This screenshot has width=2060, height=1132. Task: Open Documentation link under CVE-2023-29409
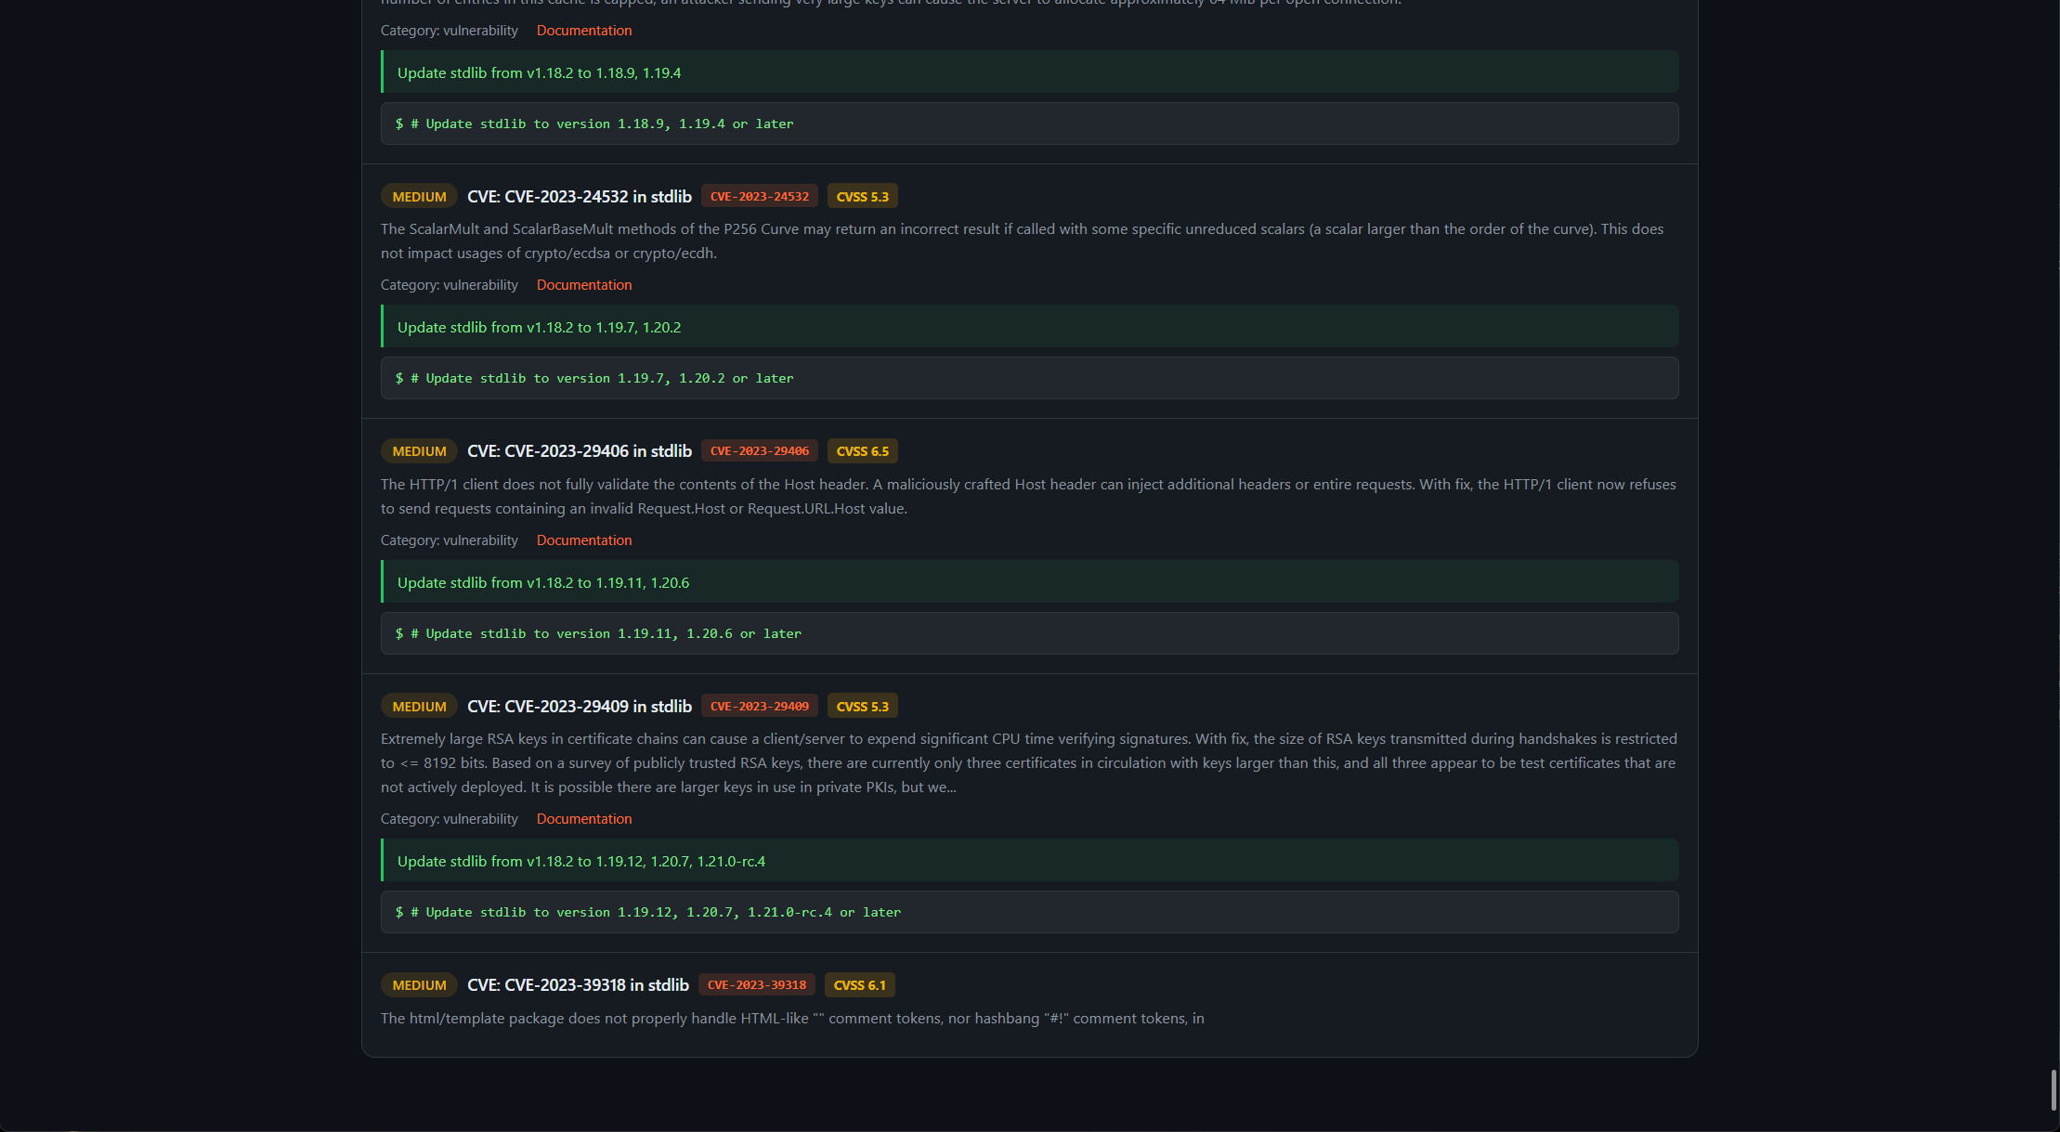[583, 818]
